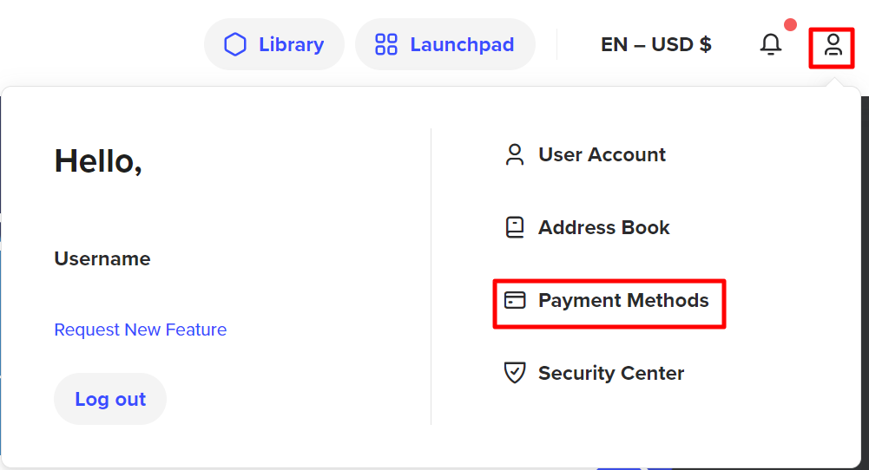Click the Launchpad grid icon

click(x=386, y=44)
